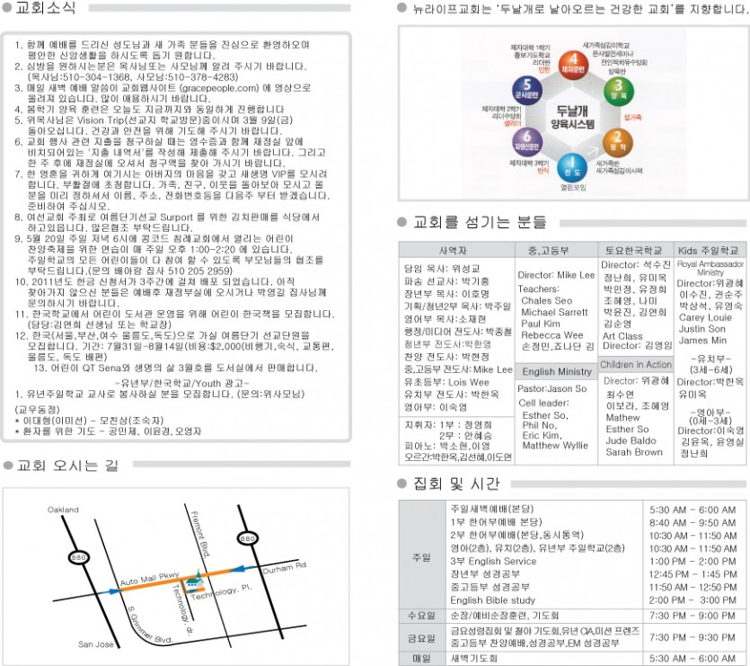
Task: Click the 토요한국학교 column header
Action: (634, 251)
